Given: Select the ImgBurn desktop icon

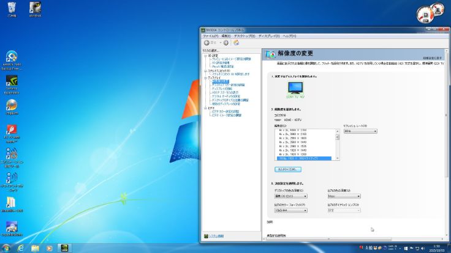Looking at the screenshot, I should pos(12,107).
